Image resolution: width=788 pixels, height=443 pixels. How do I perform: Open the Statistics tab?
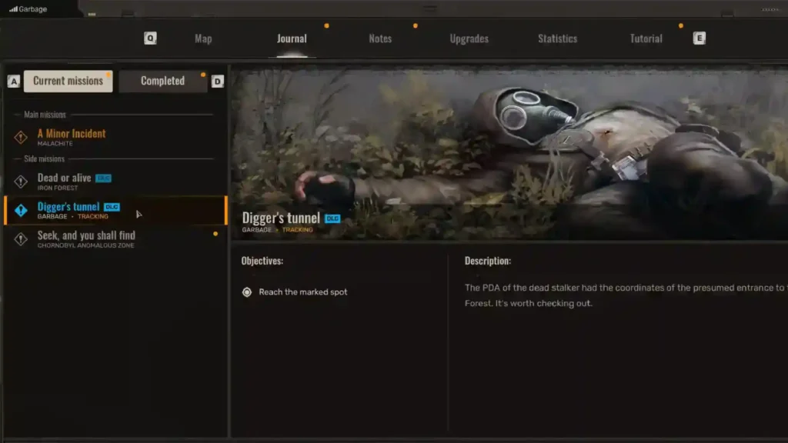(x=557, y=38)
